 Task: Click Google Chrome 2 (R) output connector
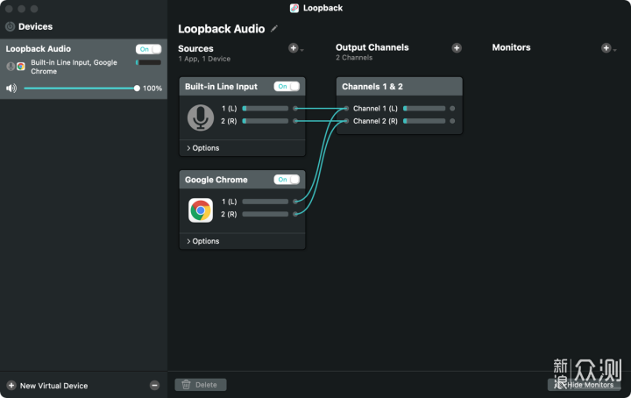point(295,214)
